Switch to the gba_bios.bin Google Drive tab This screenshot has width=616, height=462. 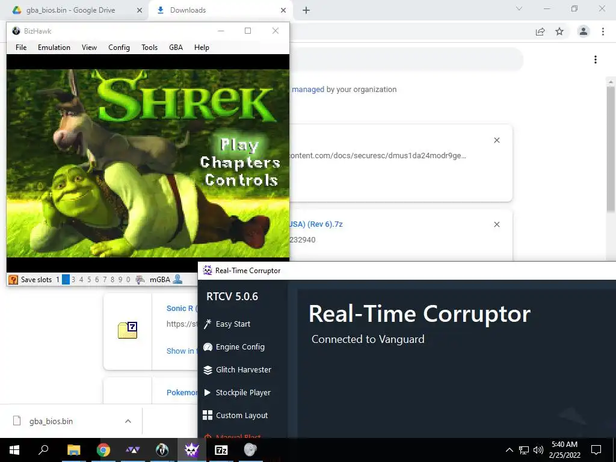[x=71, y=10]
